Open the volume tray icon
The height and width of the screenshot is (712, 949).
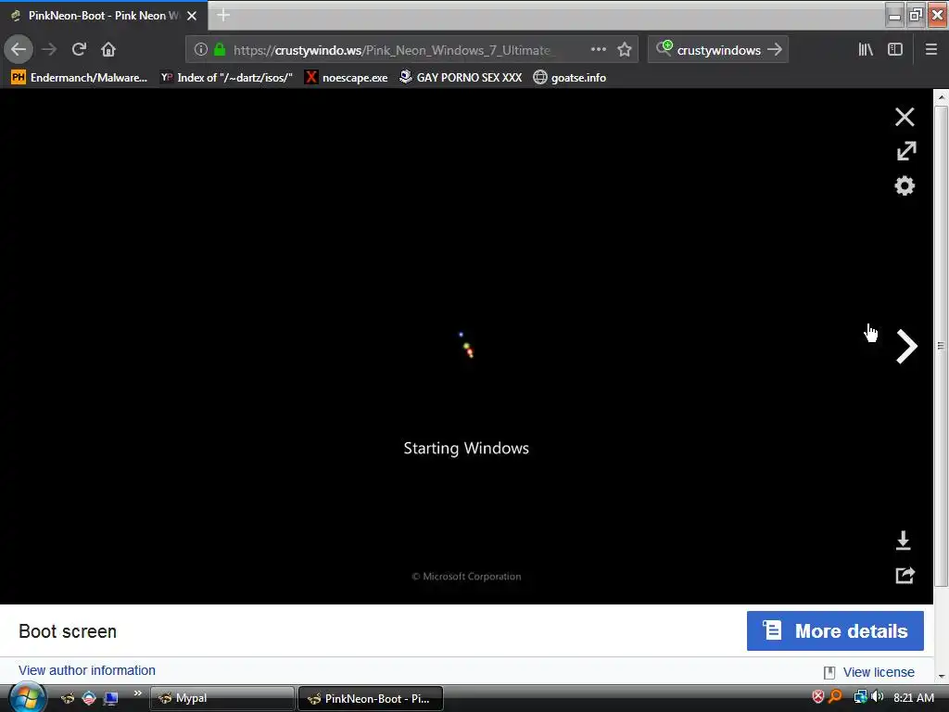877,697
